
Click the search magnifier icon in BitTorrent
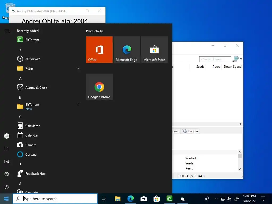(x=236, y=59)
